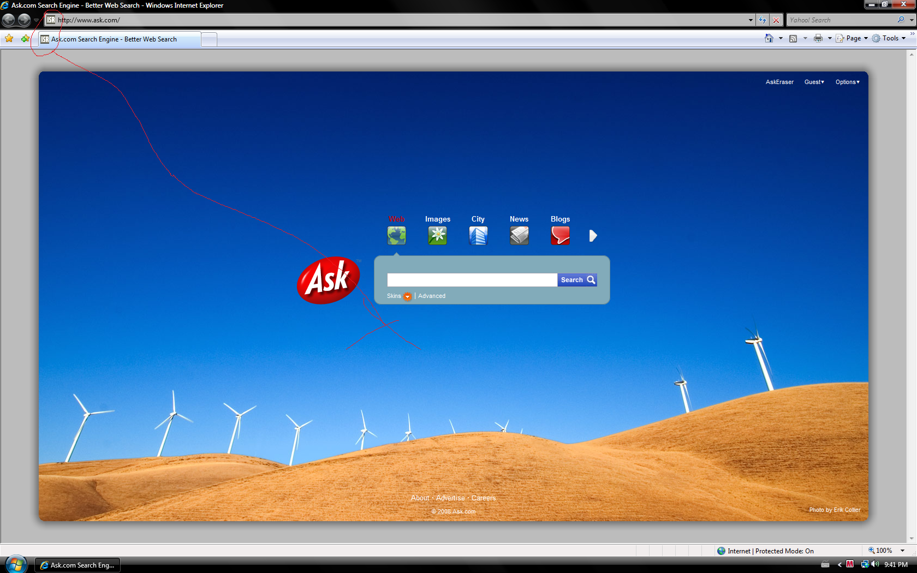Click the Web search globe icon

click(396, 236)
